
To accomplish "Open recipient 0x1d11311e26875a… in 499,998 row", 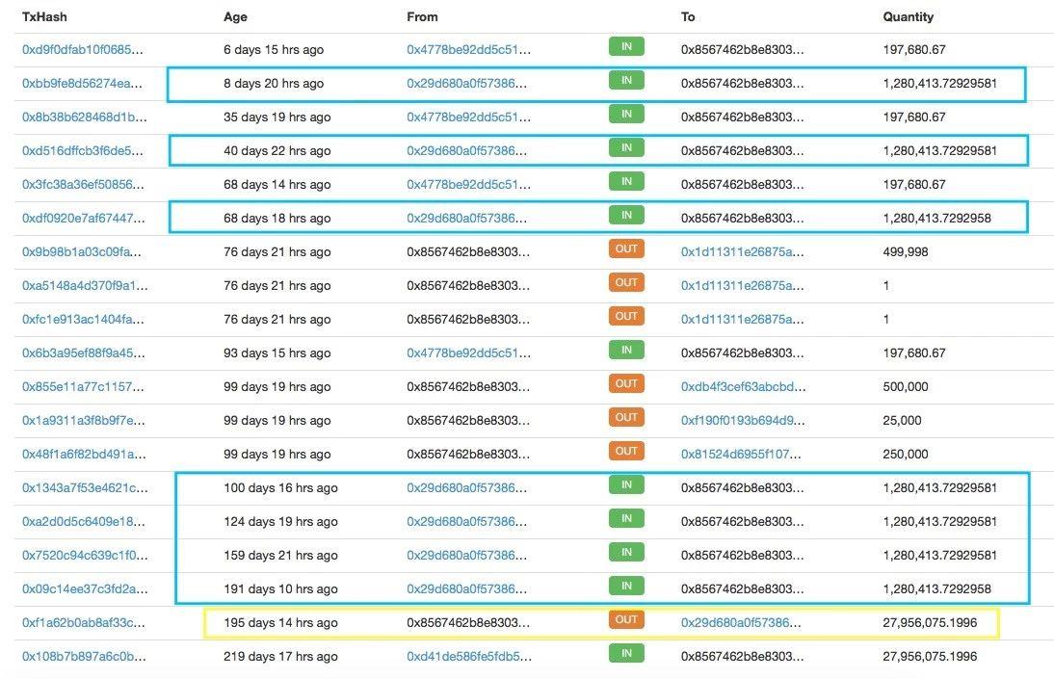I will coord(742,251).
